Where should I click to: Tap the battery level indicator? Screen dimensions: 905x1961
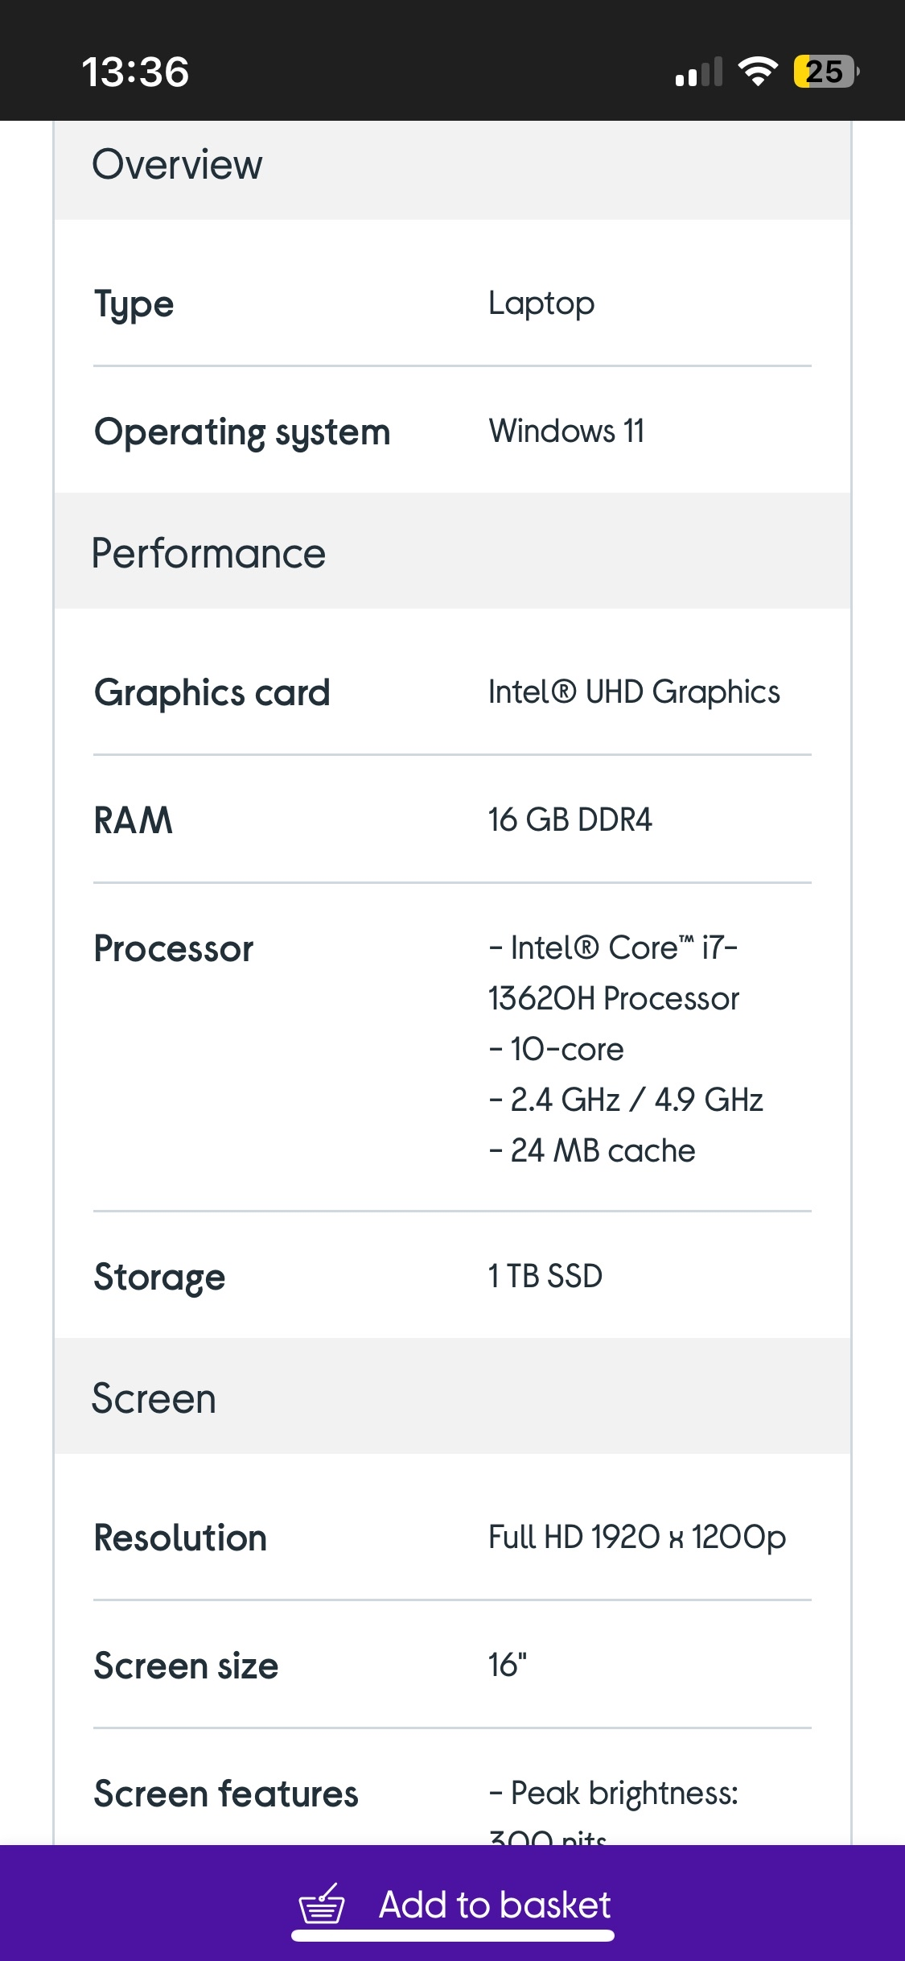click(x=825, y=72)
